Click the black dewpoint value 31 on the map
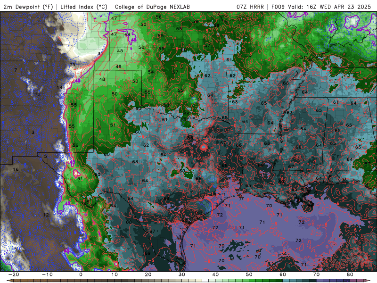The width and height of the screenshot is (377, 283). [x=100, y=54]
